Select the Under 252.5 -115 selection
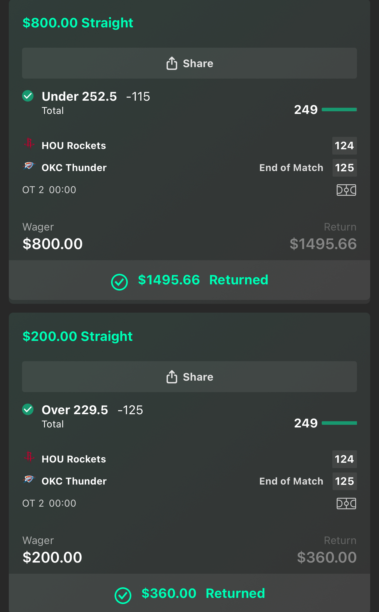The width and height of the screenshot is (379, 612). [x=96, y=97]
